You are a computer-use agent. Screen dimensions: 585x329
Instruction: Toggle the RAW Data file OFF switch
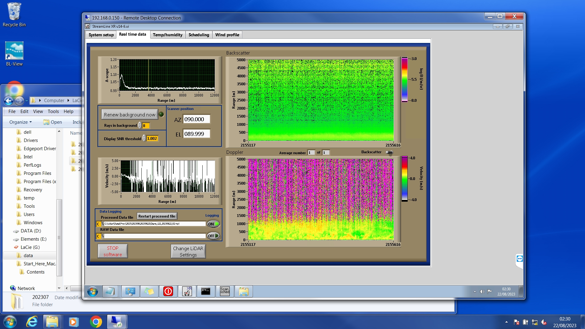click(x=213, y=236)
